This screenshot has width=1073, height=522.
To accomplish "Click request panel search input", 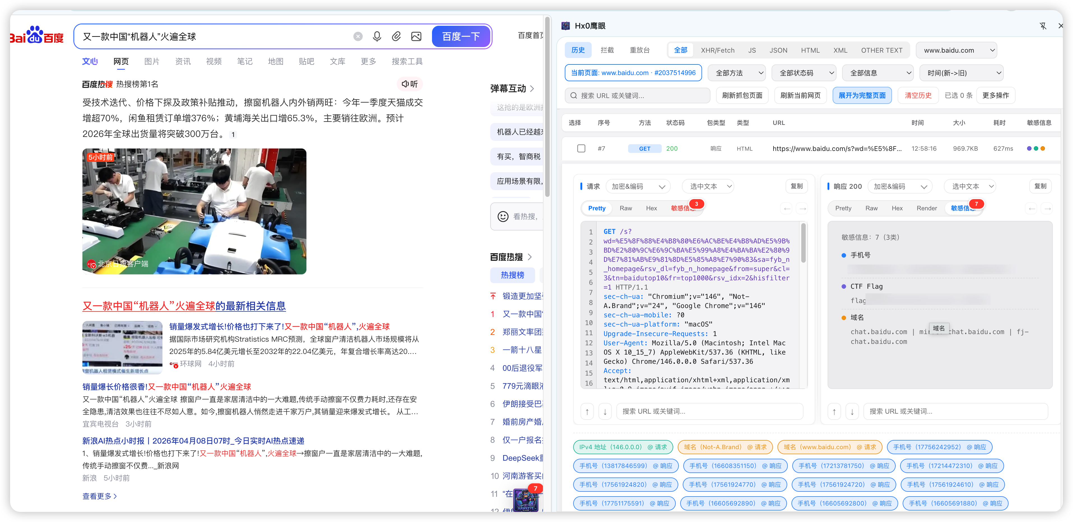I will pos(709,411).
